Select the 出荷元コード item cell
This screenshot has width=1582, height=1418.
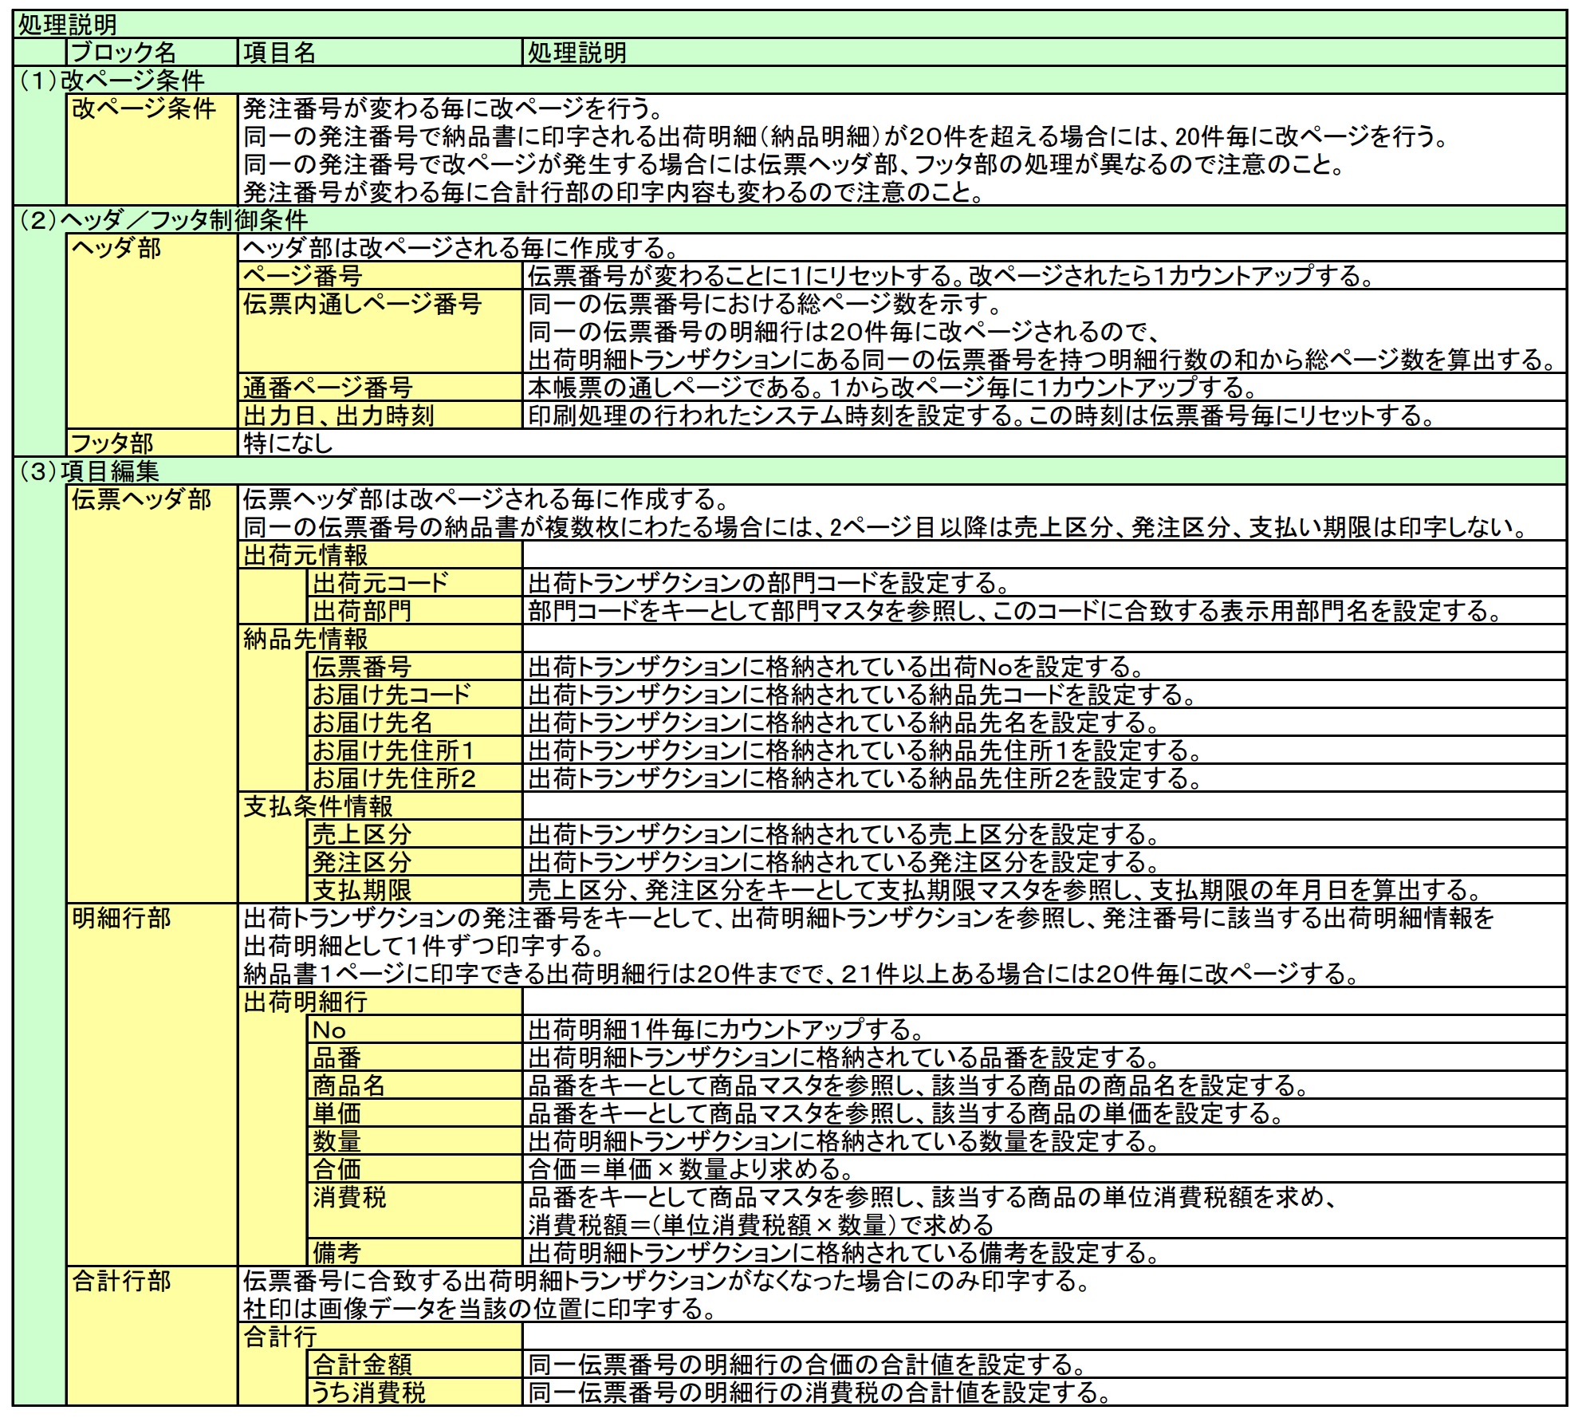point(415,583)
